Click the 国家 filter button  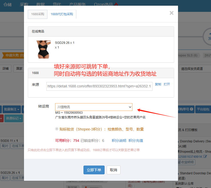click(19, 69)
